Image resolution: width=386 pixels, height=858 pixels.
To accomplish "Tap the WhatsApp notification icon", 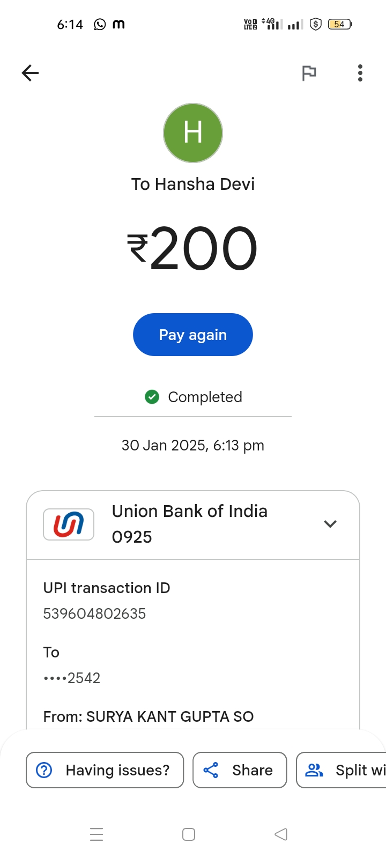I will [x=100, y=24].
